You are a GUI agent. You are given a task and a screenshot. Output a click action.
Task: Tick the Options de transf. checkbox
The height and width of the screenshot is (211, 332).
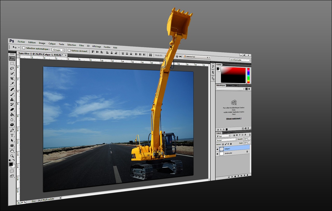point(69,50)
